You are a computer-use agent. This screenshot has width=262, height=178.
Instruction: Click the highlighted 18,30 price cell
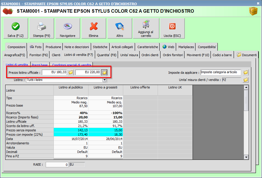tap(106, 135)
